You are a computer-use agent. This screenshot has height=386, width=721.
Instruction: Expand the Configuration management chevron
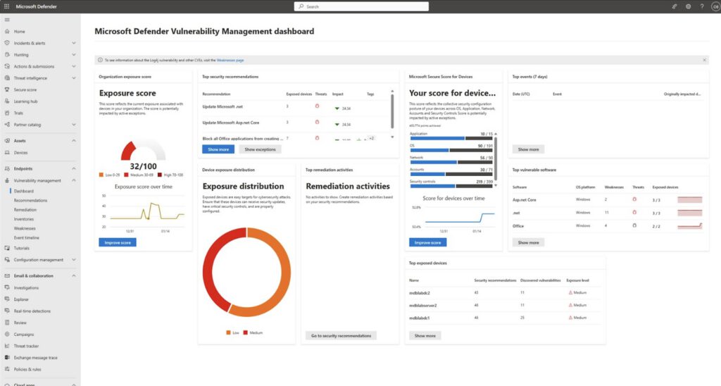[x=73, y=259]
